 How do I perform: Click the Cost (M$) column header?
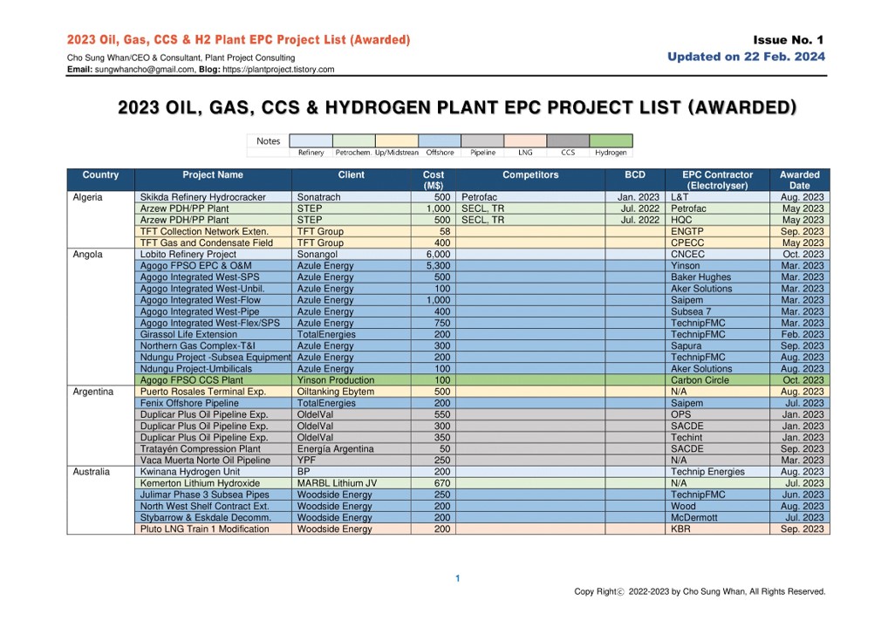(434, 180)
